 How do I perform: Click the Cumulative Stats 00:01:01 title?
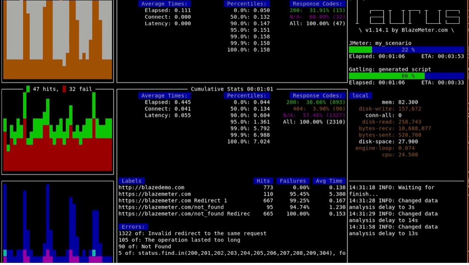click(x=232, y=89)
